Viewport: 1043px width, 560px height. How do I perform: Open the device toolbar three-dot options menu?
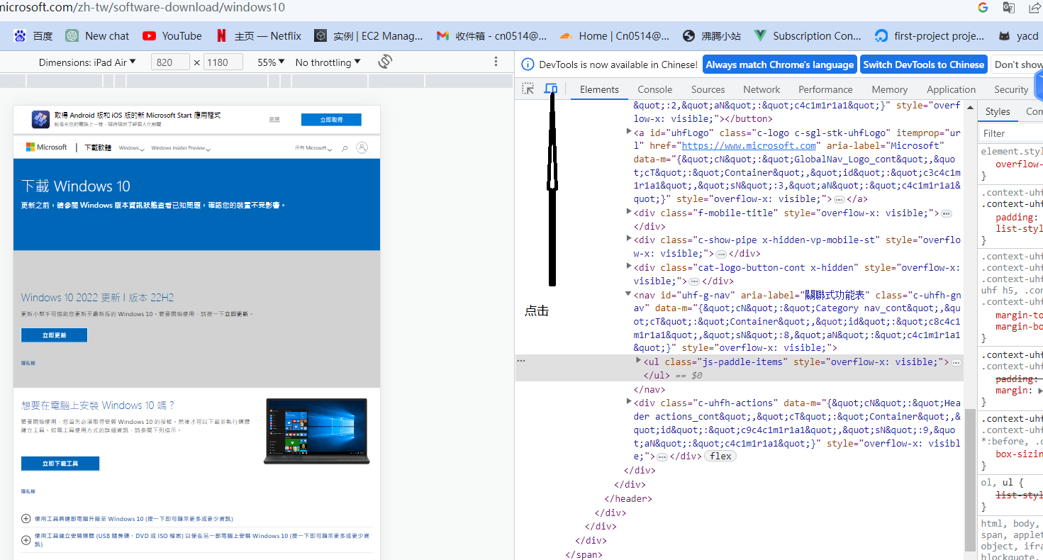[x=496, y=62]
